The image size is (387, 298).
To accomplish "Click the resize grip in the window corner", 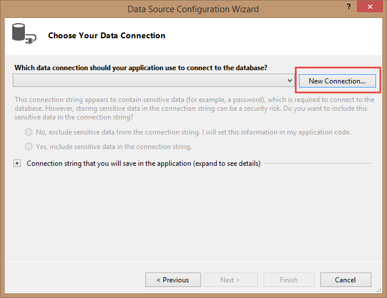I will pyautogui.click(x=379, y=290).
